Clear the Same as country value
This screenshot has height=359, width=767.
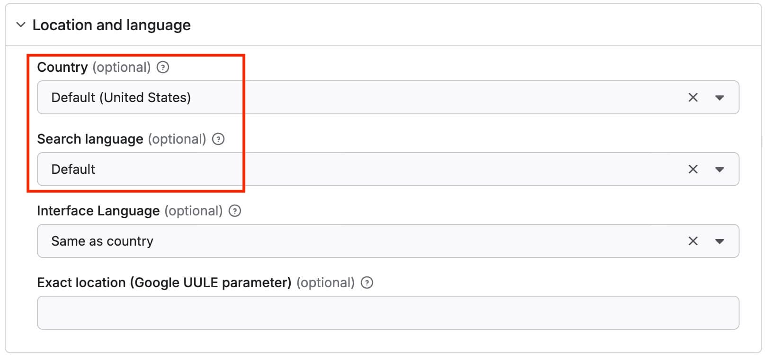tap(693, 241)
